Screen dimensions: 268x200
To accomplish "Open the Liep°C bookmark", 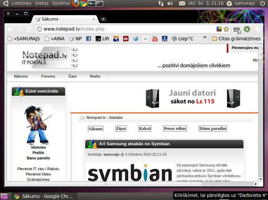I will [182, 39].
